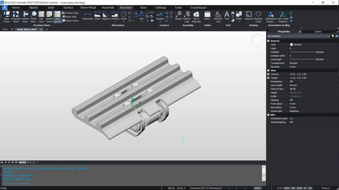Choose the Detail View tool
This screenshot has width=339, height=190.
[33, 17]
